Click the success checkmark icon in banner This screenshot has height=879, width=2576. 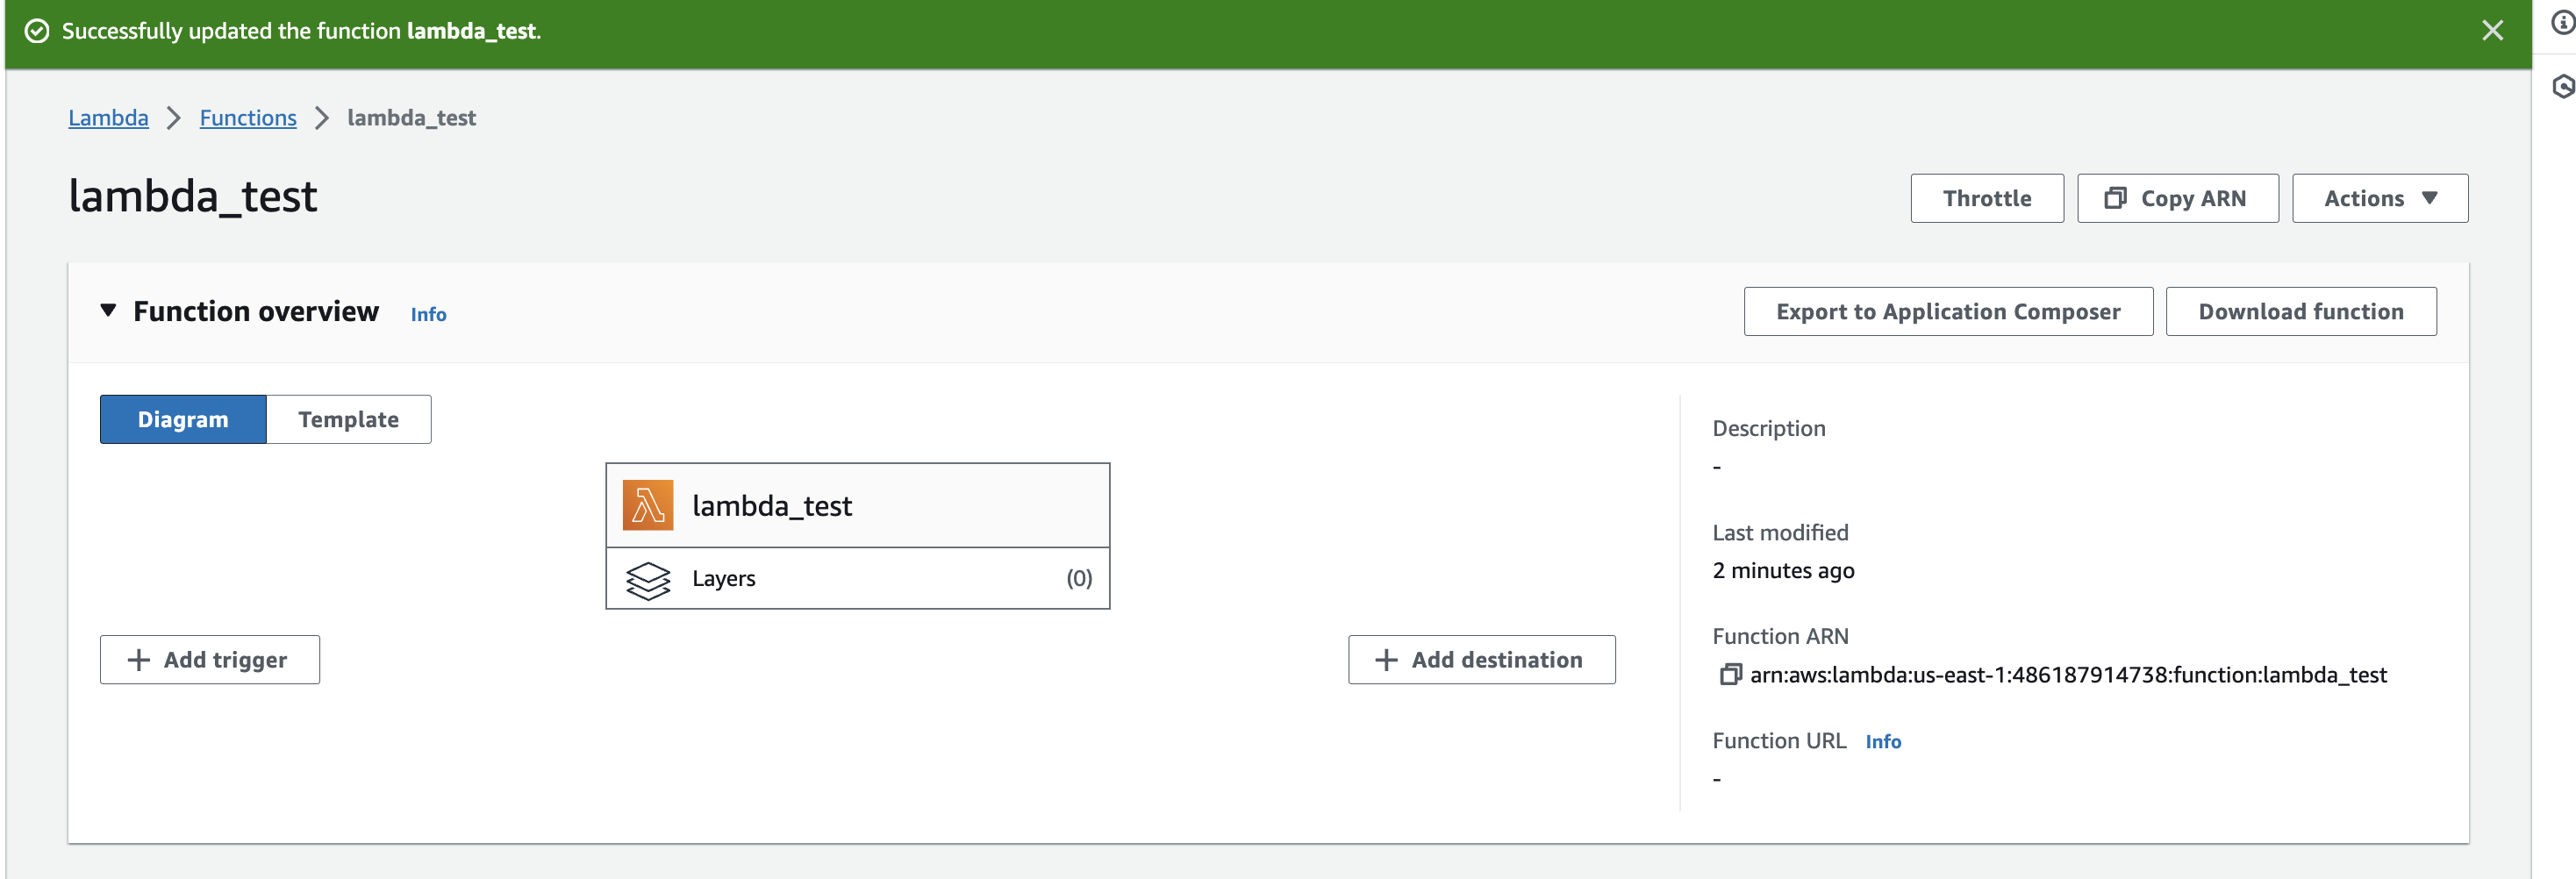(x=37, y=31)
